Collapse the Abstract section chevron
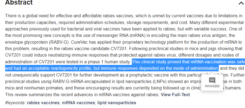This screenshot has height=108, width=245. click(241, 3)
